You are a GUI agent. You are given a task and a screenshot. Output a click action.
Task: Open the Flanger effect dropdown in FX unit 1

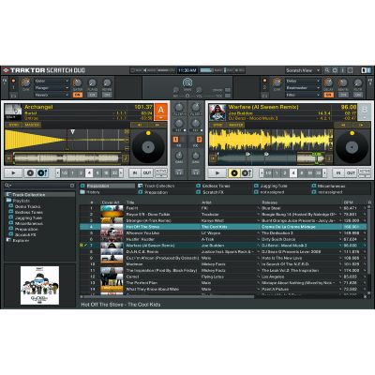(52, 88)
